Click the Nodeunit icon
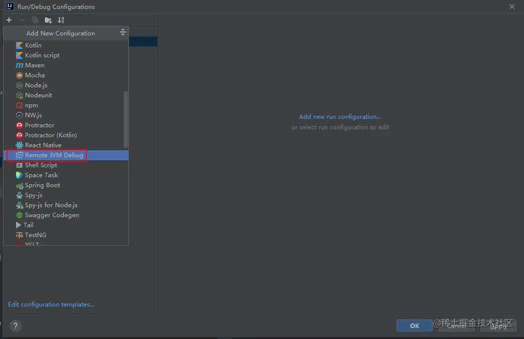 pyautogui.click(x=19, y=95)
